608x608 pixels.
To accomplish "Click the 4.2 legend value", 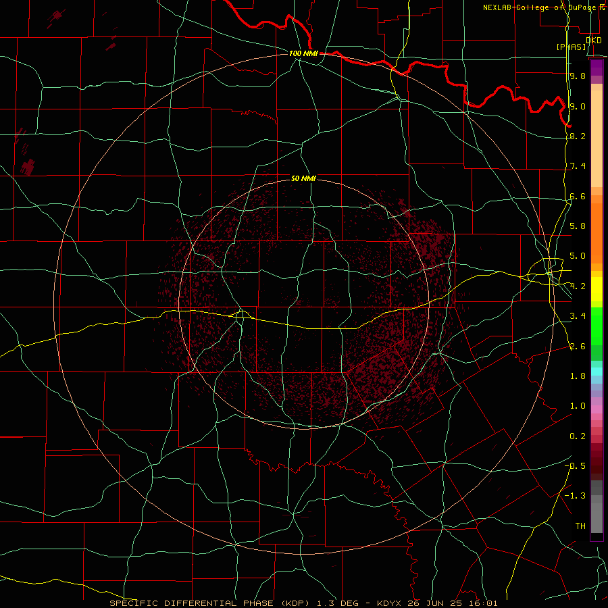I will click(578, 286).
